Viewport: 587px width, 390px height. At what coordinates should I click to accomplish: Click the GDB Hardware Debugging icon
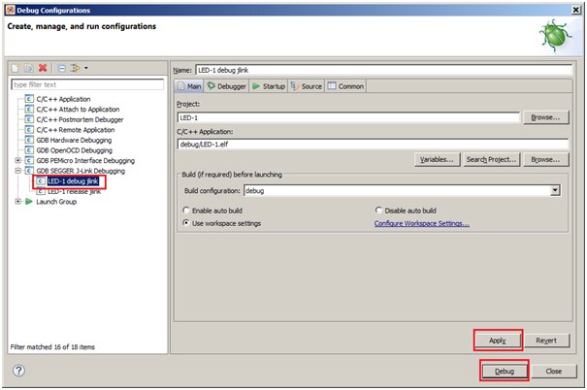click(29, 140)
